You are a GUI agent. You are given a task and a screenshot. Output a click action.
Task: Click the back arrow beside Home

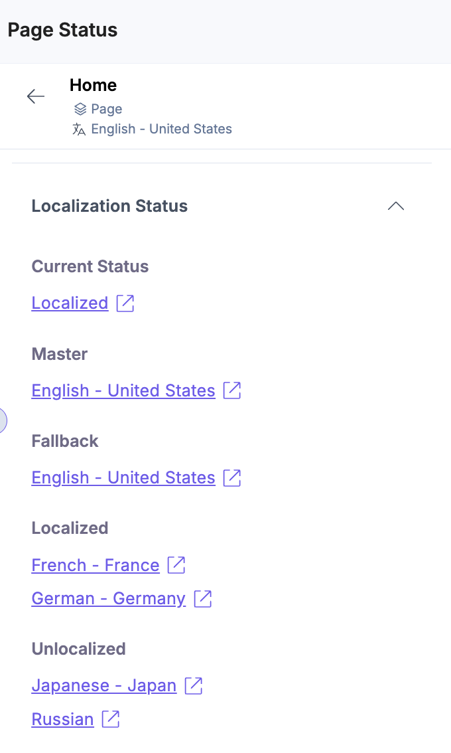pos(36,96)
